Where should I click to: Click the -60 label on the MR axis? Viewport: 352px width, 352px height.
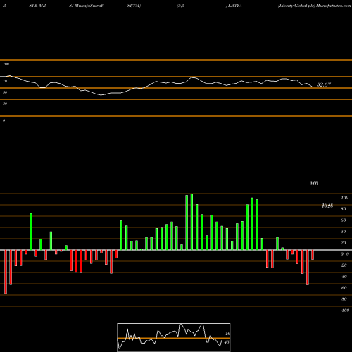click(x=344, y=288)
